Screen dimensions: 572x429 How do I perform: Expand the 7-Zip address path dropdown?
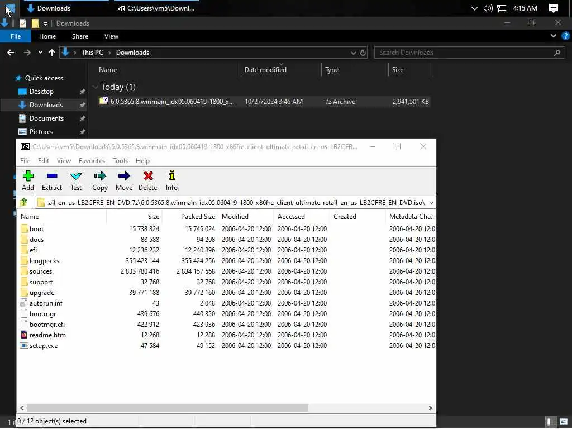pyautogui.click(x=431, y=202)
